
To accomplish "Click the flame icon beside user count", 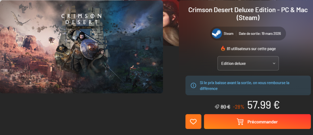I will pyautogui.click(x=223, y=48).
